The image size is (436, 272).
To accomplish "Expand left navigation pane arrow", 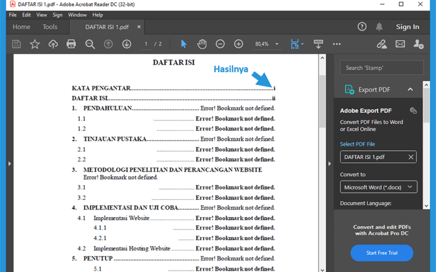I will [x=10, y=164].
